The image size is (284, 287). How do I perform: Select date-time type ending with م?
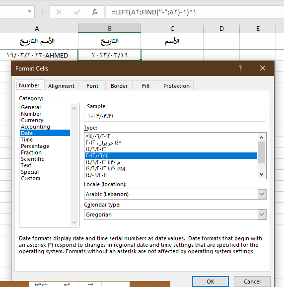coord(171,162)
